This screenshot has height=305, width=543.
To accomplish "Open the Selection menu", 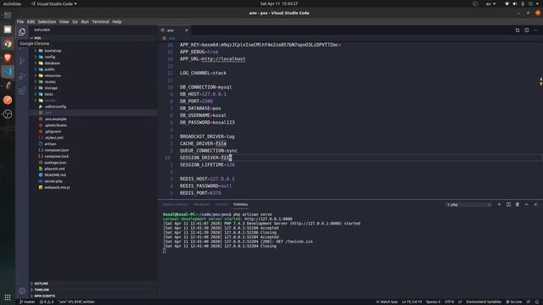I will 47,22.
